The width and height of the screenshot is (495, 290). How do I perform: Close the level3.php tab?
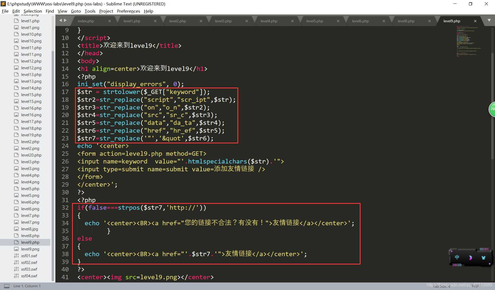[247, 21]
